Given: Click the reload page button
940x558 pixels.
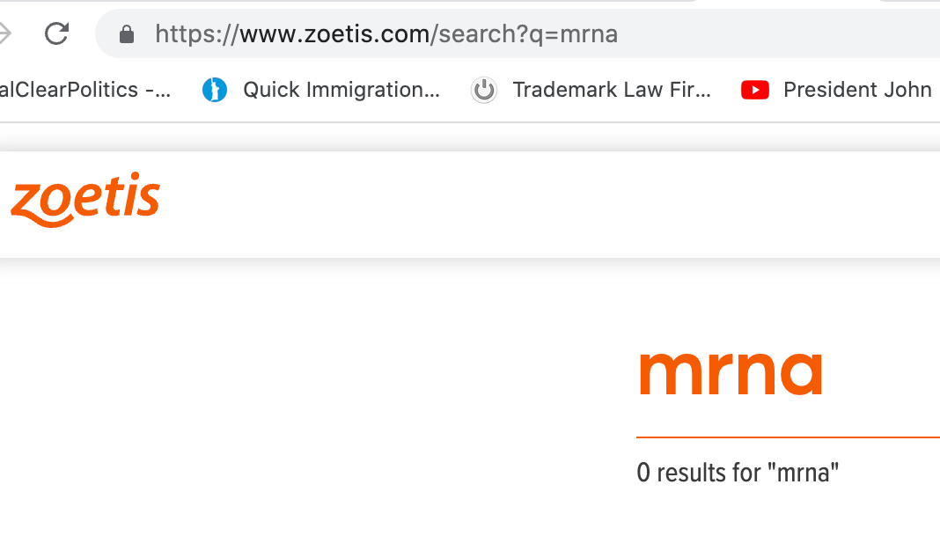Looking at the screenshot, I should pyautogui.click(x=56, y=34).
